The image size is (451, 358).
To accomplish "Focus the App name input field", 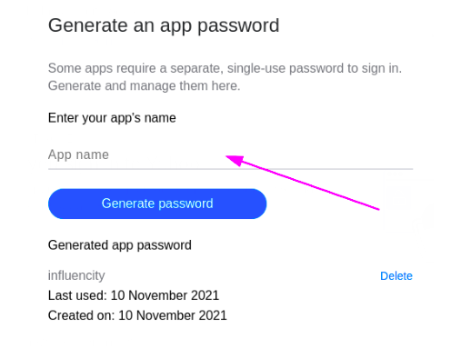I will (x=230, y=154).
